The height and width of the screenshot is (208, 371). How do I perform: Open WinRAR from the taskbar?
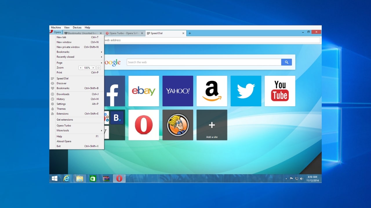coord(106,179)
